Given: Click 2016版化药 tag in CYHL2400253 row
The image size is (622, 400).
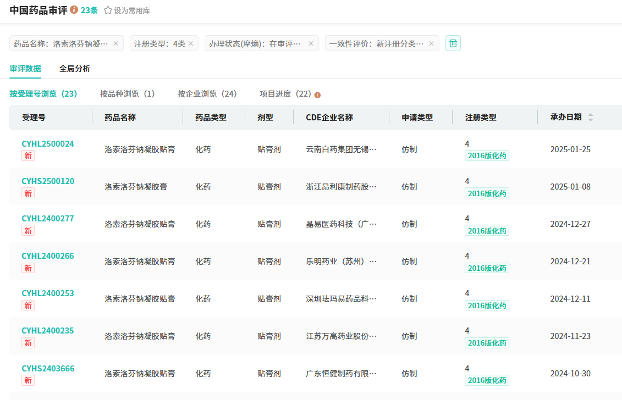Looking at the screenshot, I should tap(487, 305).
